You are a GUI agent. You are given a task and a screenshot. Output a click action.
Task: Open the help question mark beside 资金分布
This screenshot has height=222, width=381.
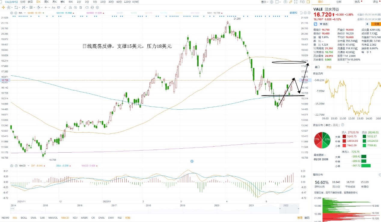343,125
